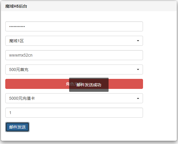
Task: Open the 魔域1区 server dropdown
Action: (x=74, y=41)
